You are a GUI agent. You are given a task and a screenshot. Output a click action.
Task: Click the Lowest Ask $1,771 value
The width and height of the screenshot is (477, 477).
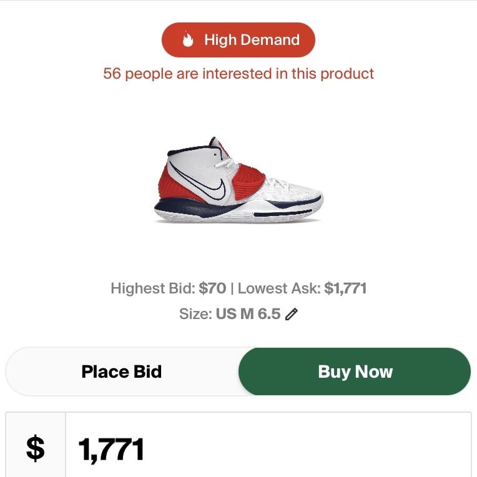[346, 288]
